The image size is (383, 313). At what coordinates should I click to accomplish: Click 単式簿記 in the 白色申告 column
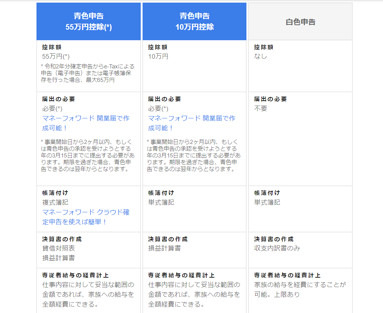[x=267, y=202]
